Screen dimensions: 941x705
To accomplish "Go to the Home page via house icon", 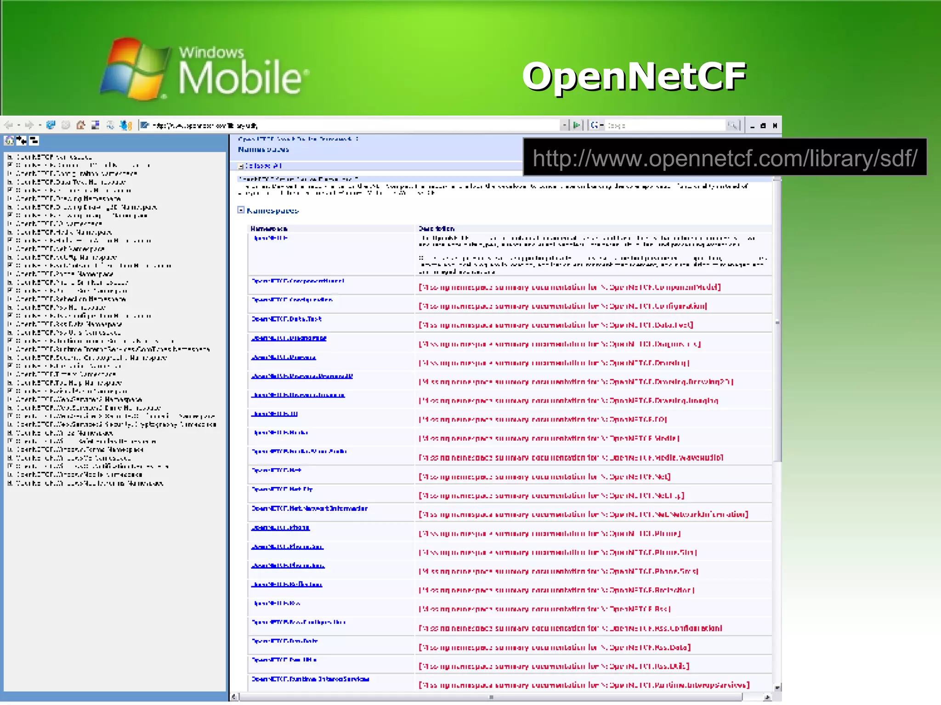I will coord(81,125).
